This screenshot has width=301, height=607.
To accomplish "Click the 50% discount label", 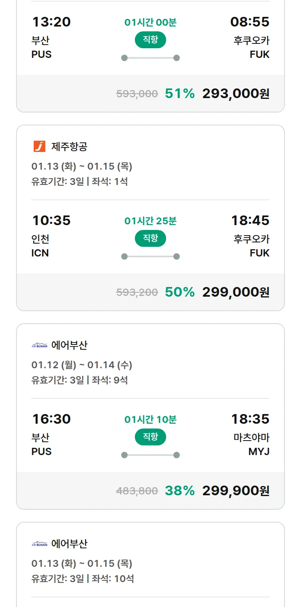I will click(179, 292).
